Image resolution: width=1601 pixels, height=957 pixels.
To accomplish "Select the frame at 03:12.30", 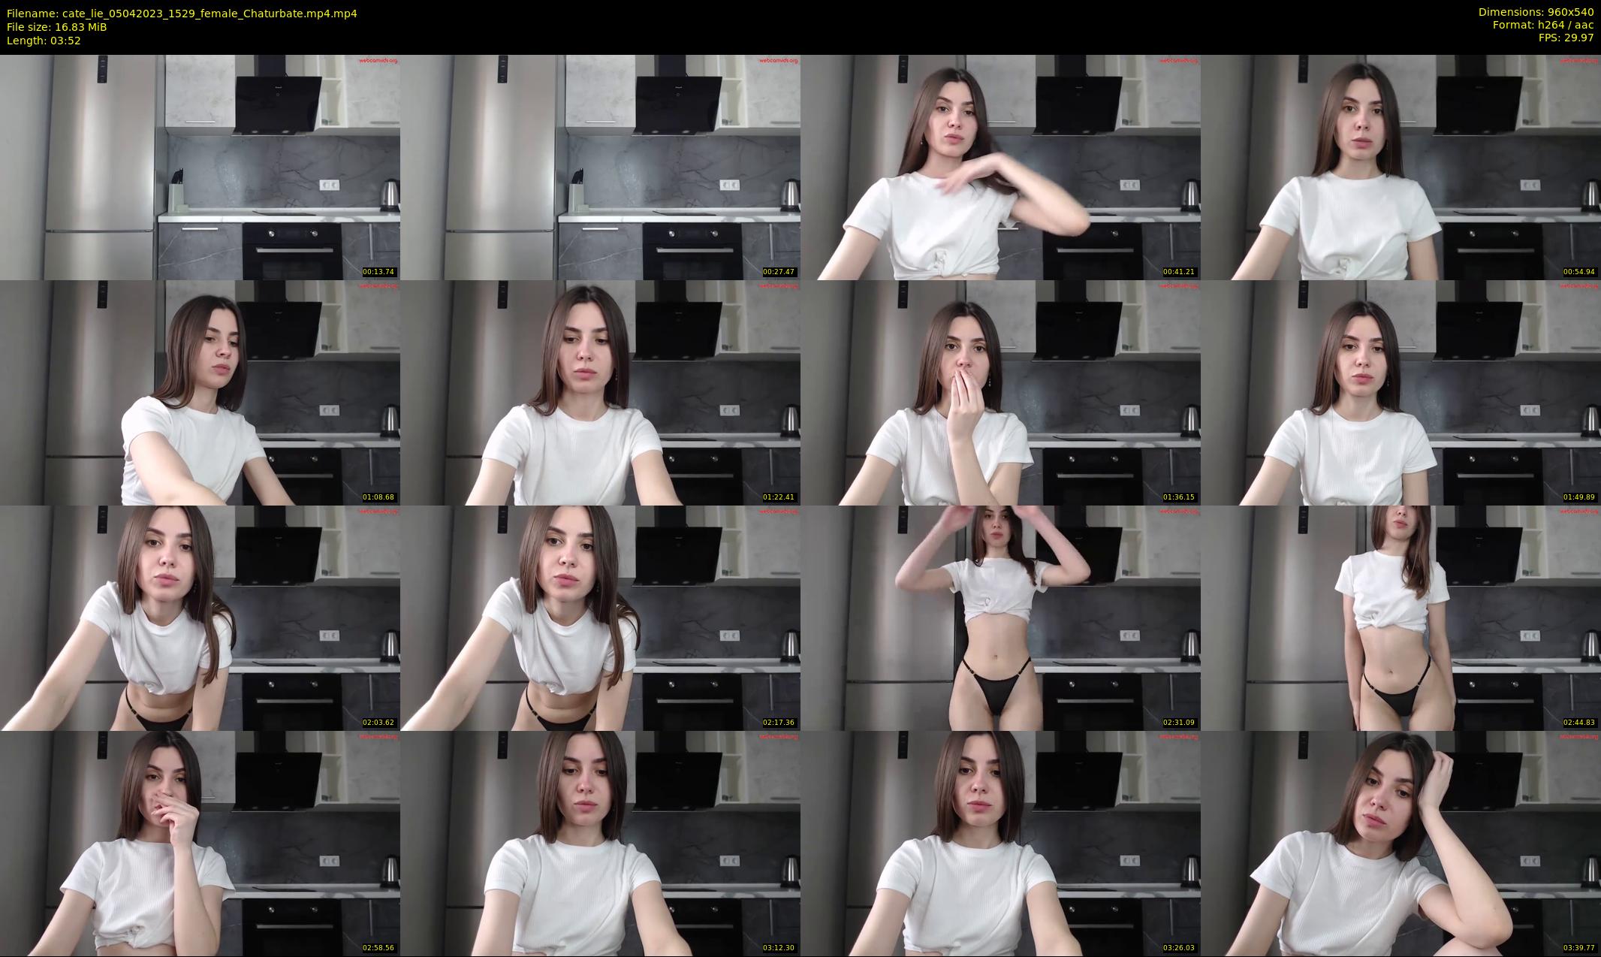I will pyautogui.click(x=600, y=843).
